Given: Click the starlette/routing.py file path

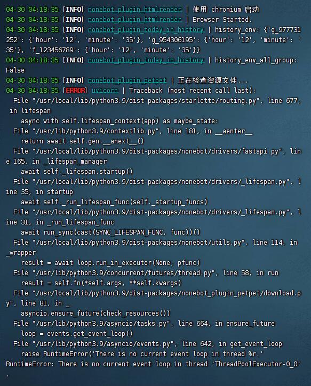Looking at the screenshot, I should pyautogui.click(x=146, y=101).
